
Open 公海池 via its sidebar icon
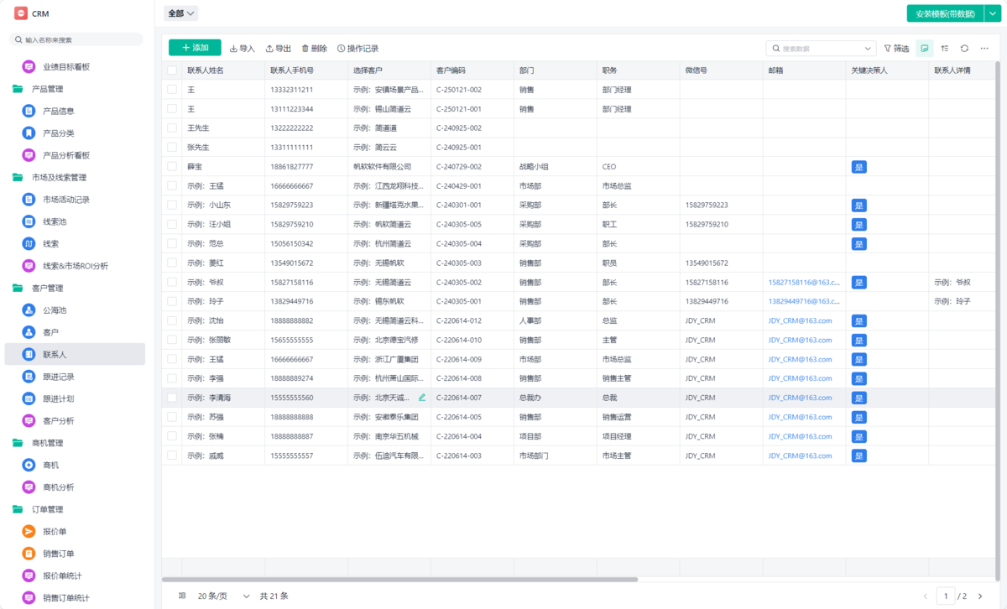click(x=29, y=310)
